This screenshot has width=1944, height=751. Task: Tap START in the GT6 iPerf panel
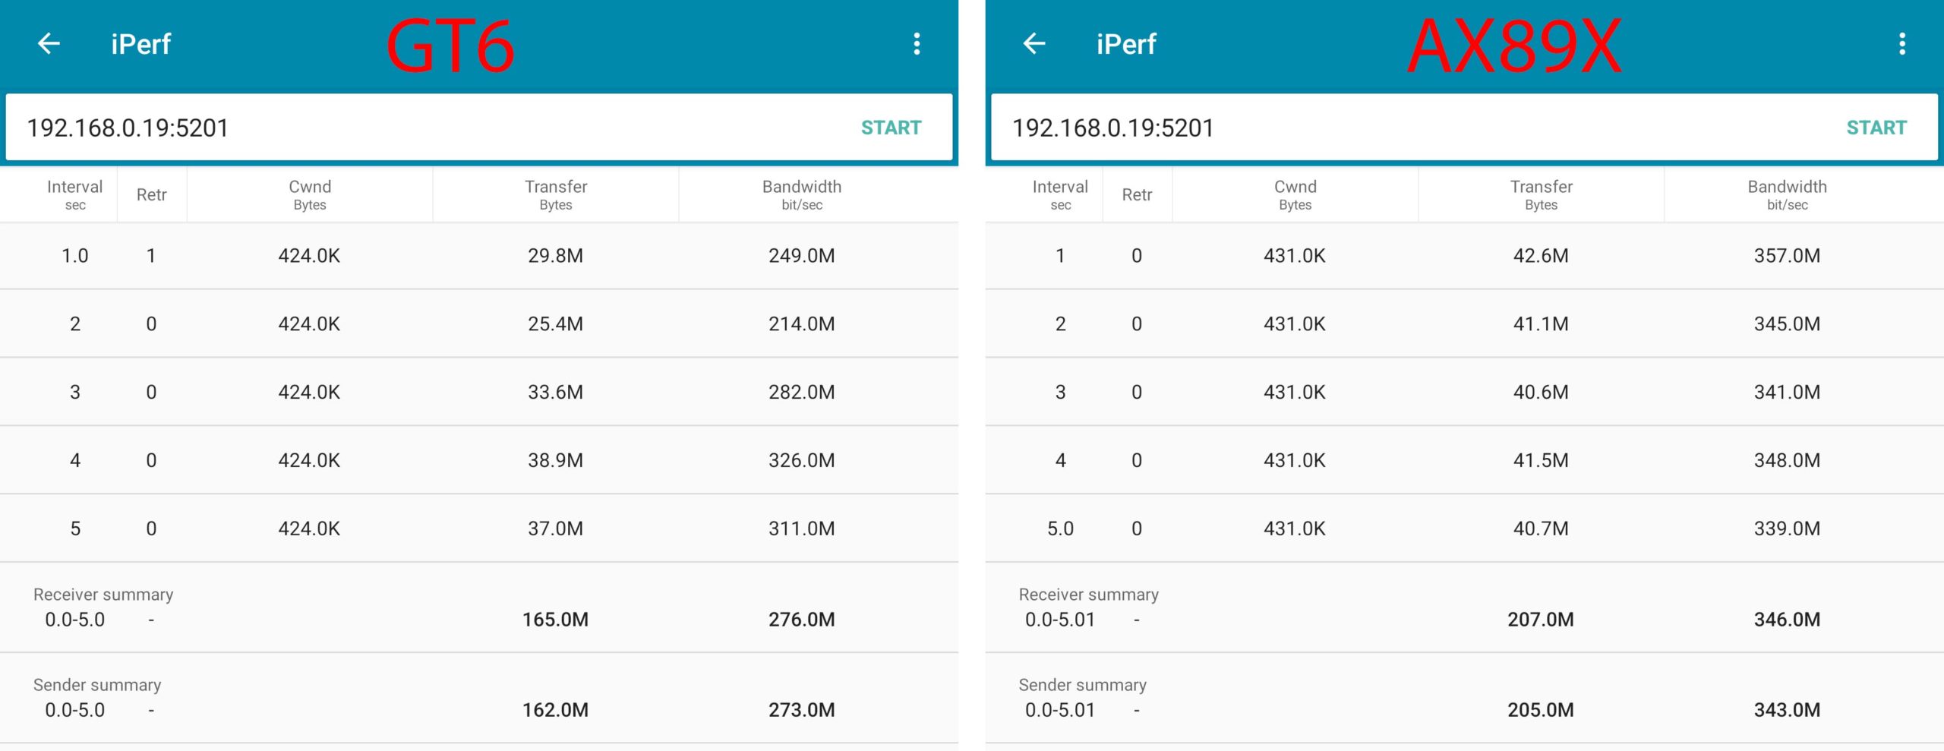[x=891, y=128]
